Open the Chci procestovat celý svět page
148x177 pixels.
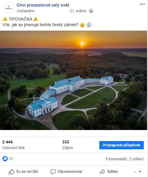point(43,5)
